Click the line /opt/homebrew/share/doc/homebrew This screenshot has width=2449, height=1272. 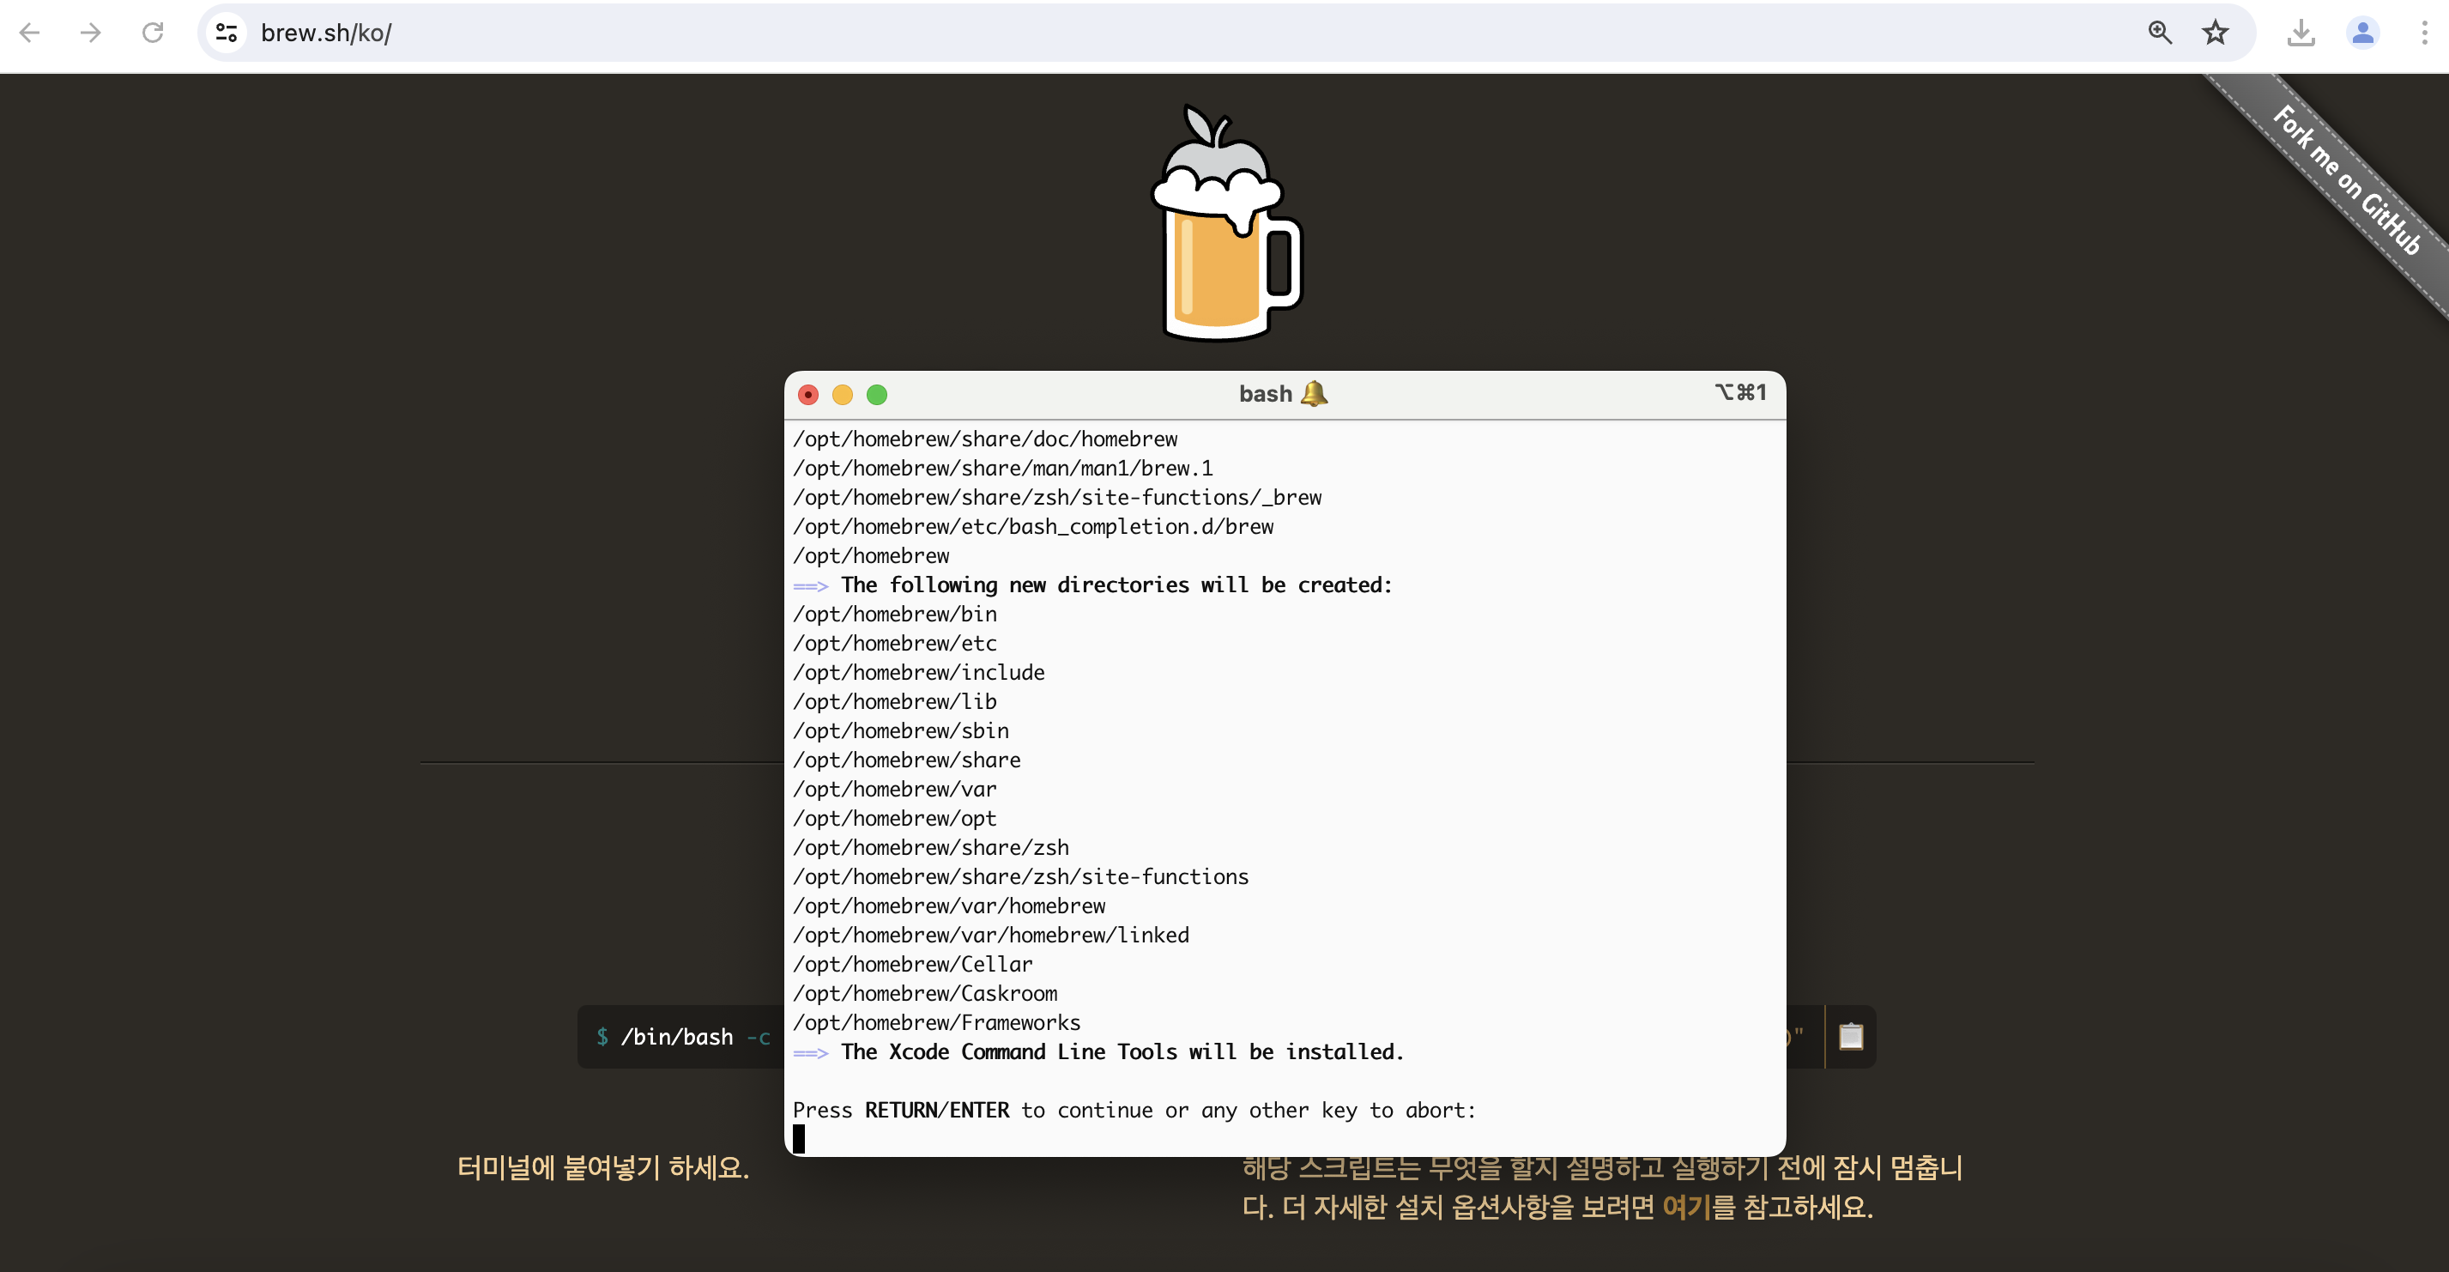pos(985,439)
